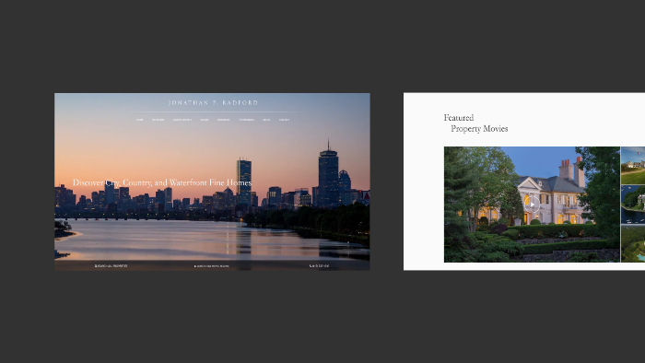
Task: Select the top side movie thumbnail
Action: click(633, 165)
